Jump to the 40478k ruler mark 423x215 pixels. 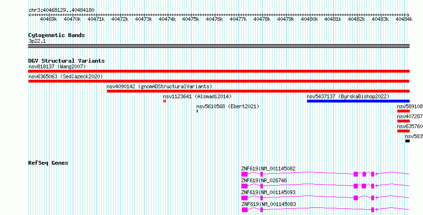tap(262, 19)
